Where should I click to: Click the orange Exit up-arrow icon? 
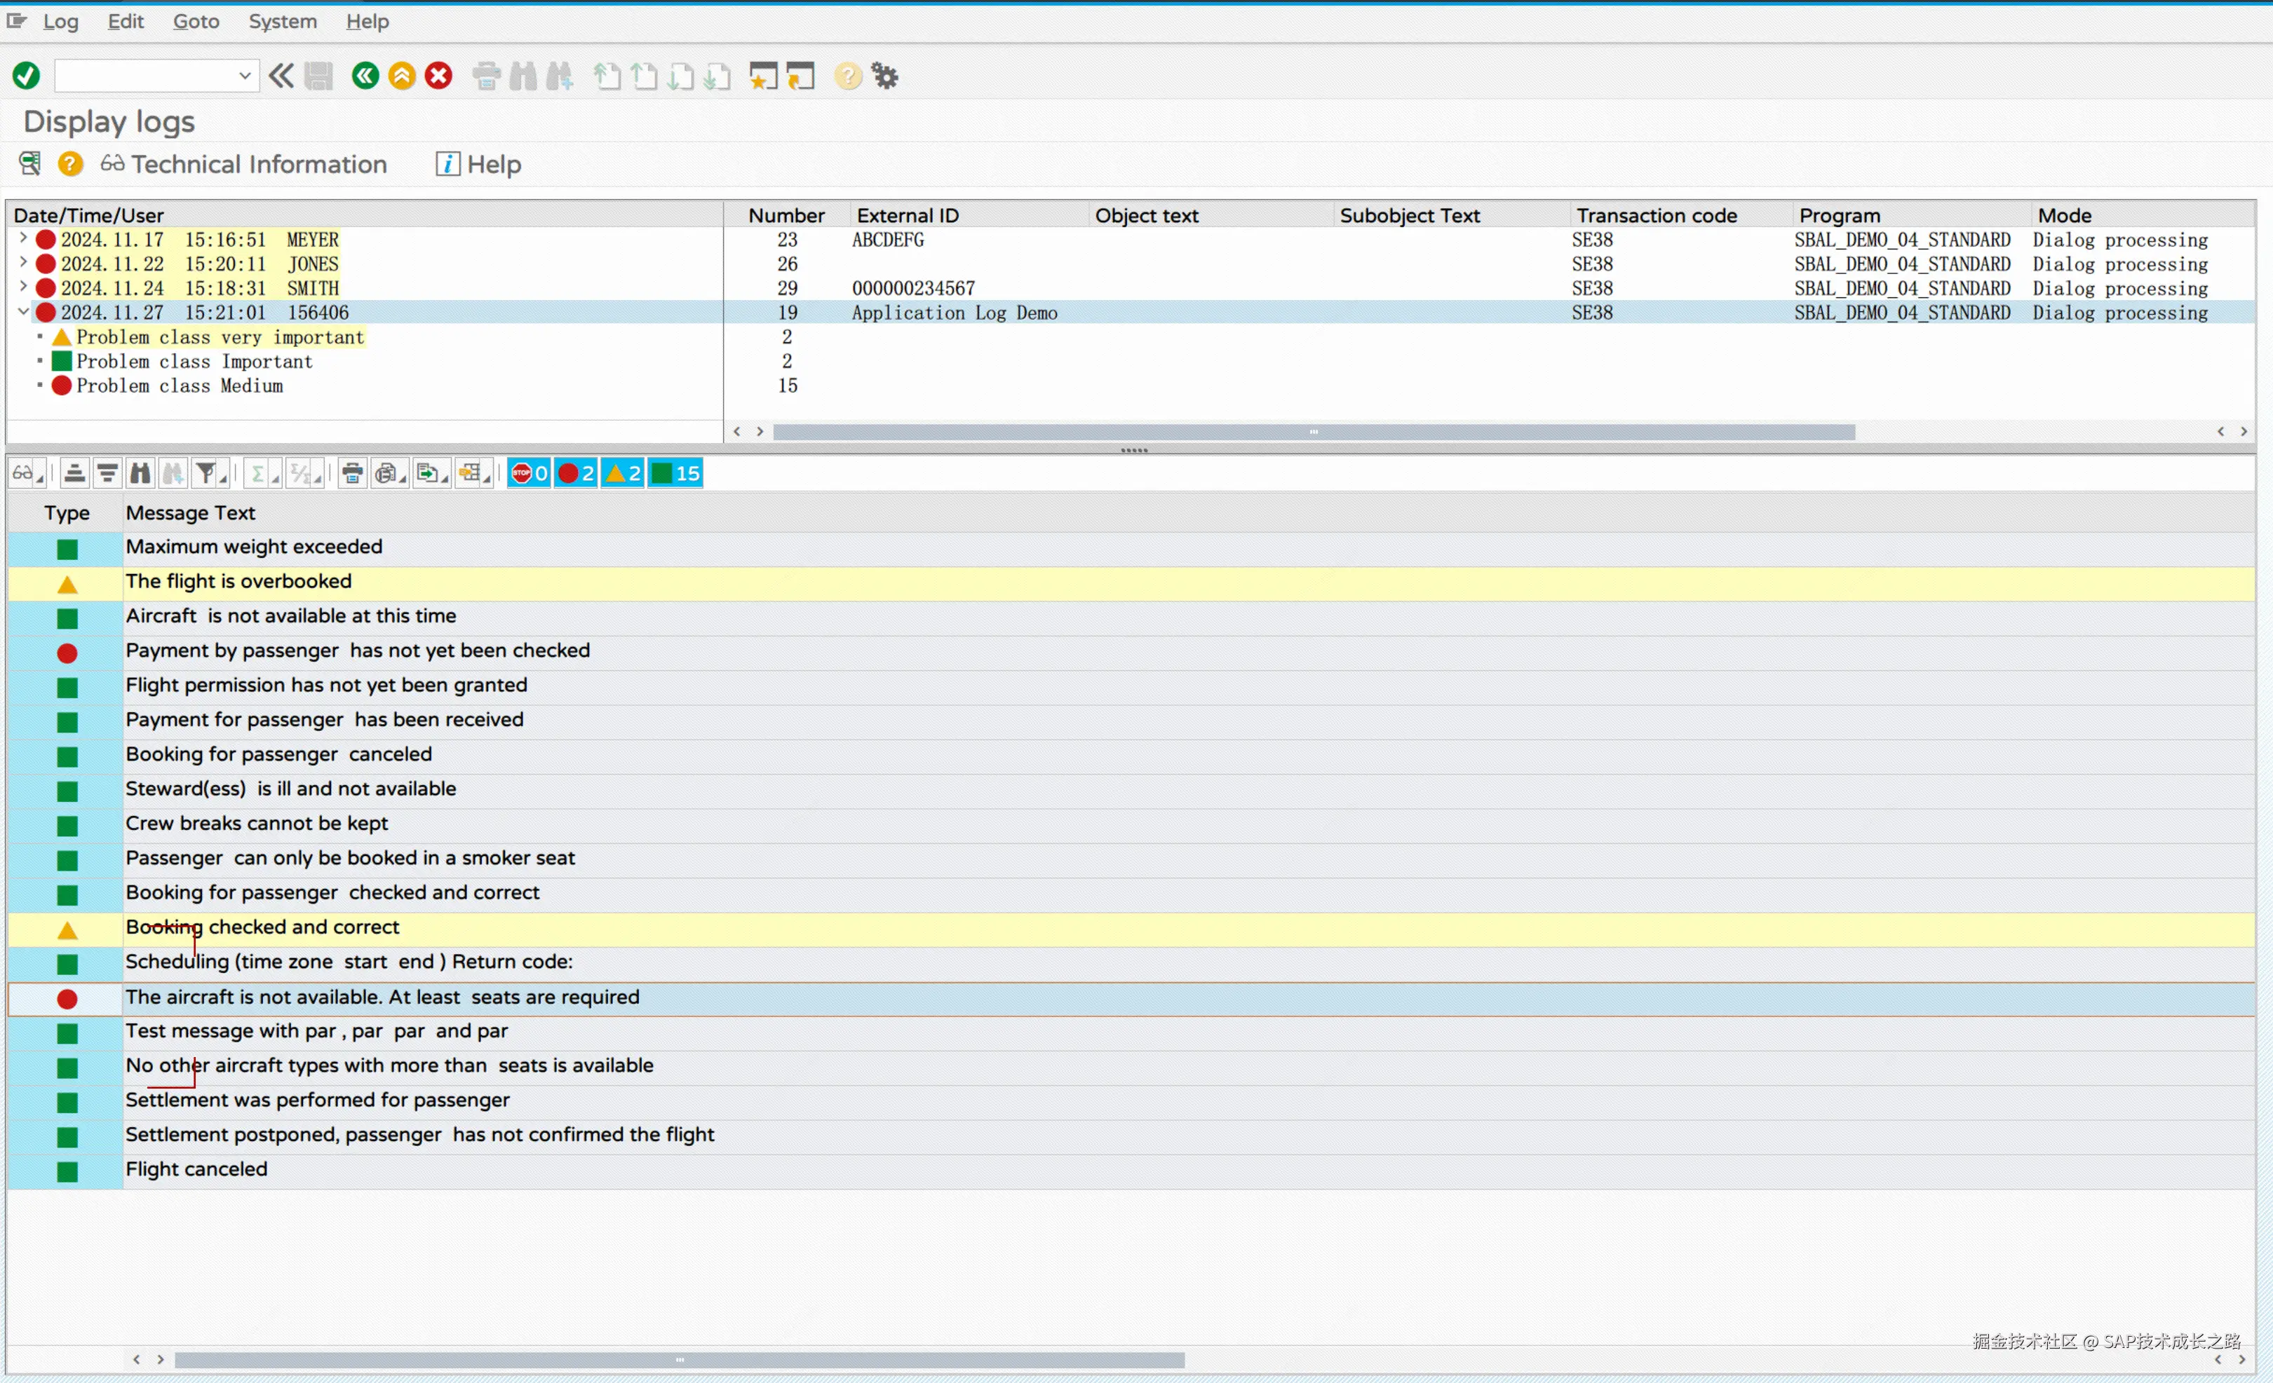(402, 76)
